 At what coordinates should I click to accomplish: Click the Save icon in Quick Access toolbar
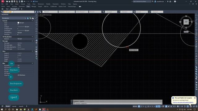point(12,1)
